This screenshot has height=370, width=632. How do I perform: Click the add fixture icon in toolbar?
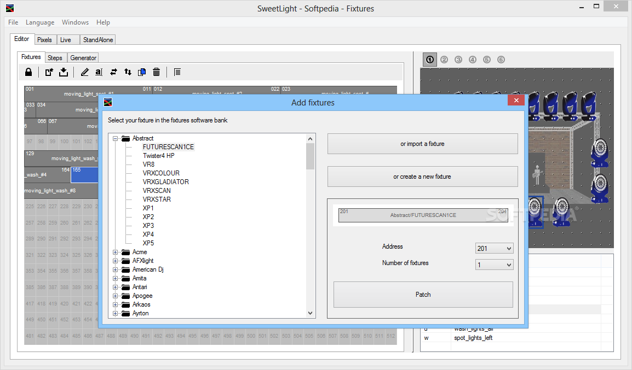[x=49, y=72]
